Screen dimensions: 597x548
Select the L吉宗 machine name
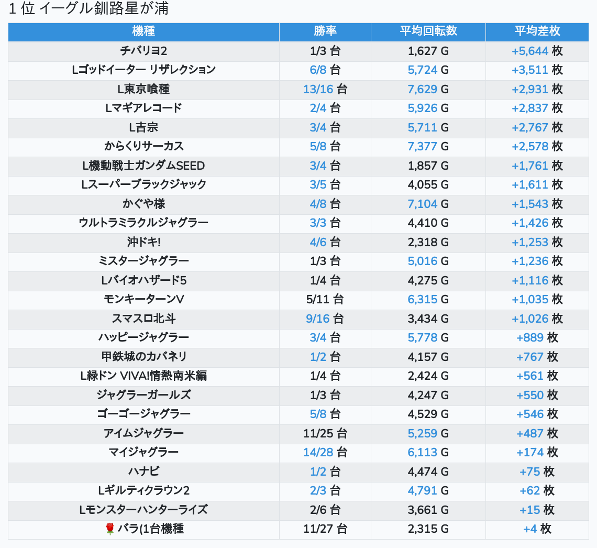tap(143, 127)
